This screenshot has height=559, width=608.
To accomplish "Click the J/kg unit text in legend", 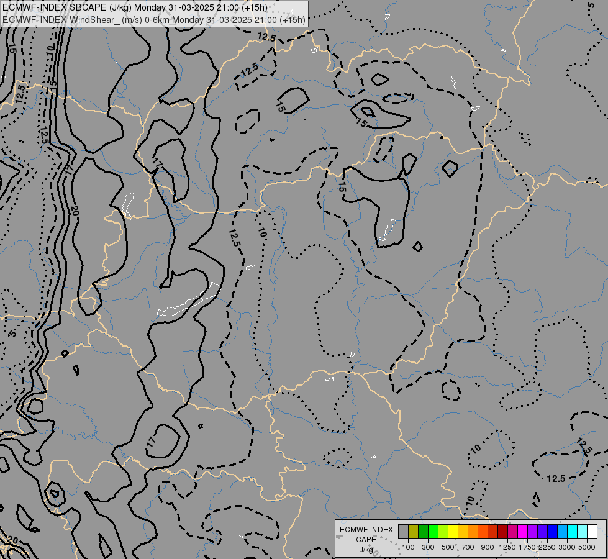I will point(366,550).
